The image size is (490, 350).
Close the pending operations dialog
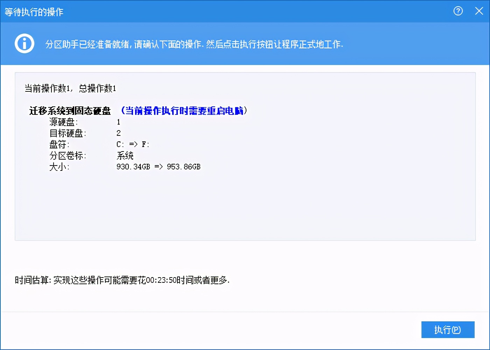(479, 11)
